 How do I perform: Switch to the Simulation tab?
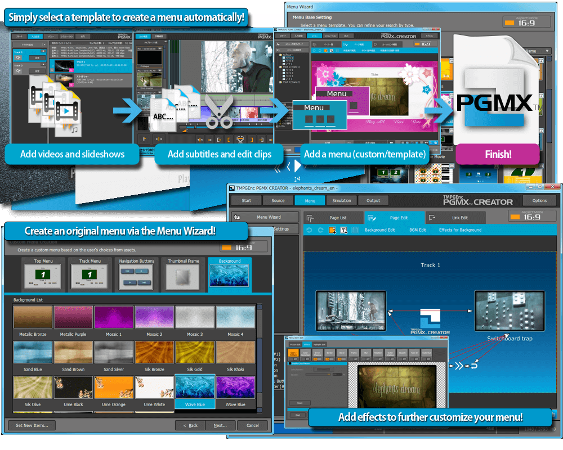[x=342, y=201]
